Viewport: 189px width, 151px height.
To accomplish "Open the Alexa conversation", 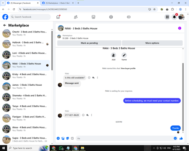I will coord(25,129).
